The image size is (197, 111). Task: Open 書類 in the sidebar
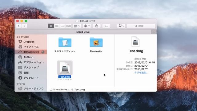coord(31,73)
